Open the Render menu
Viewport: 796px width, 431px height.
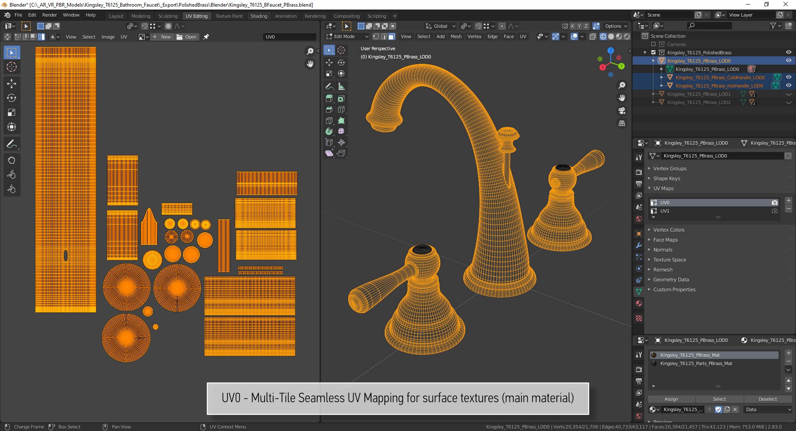[x=49, y=15]
